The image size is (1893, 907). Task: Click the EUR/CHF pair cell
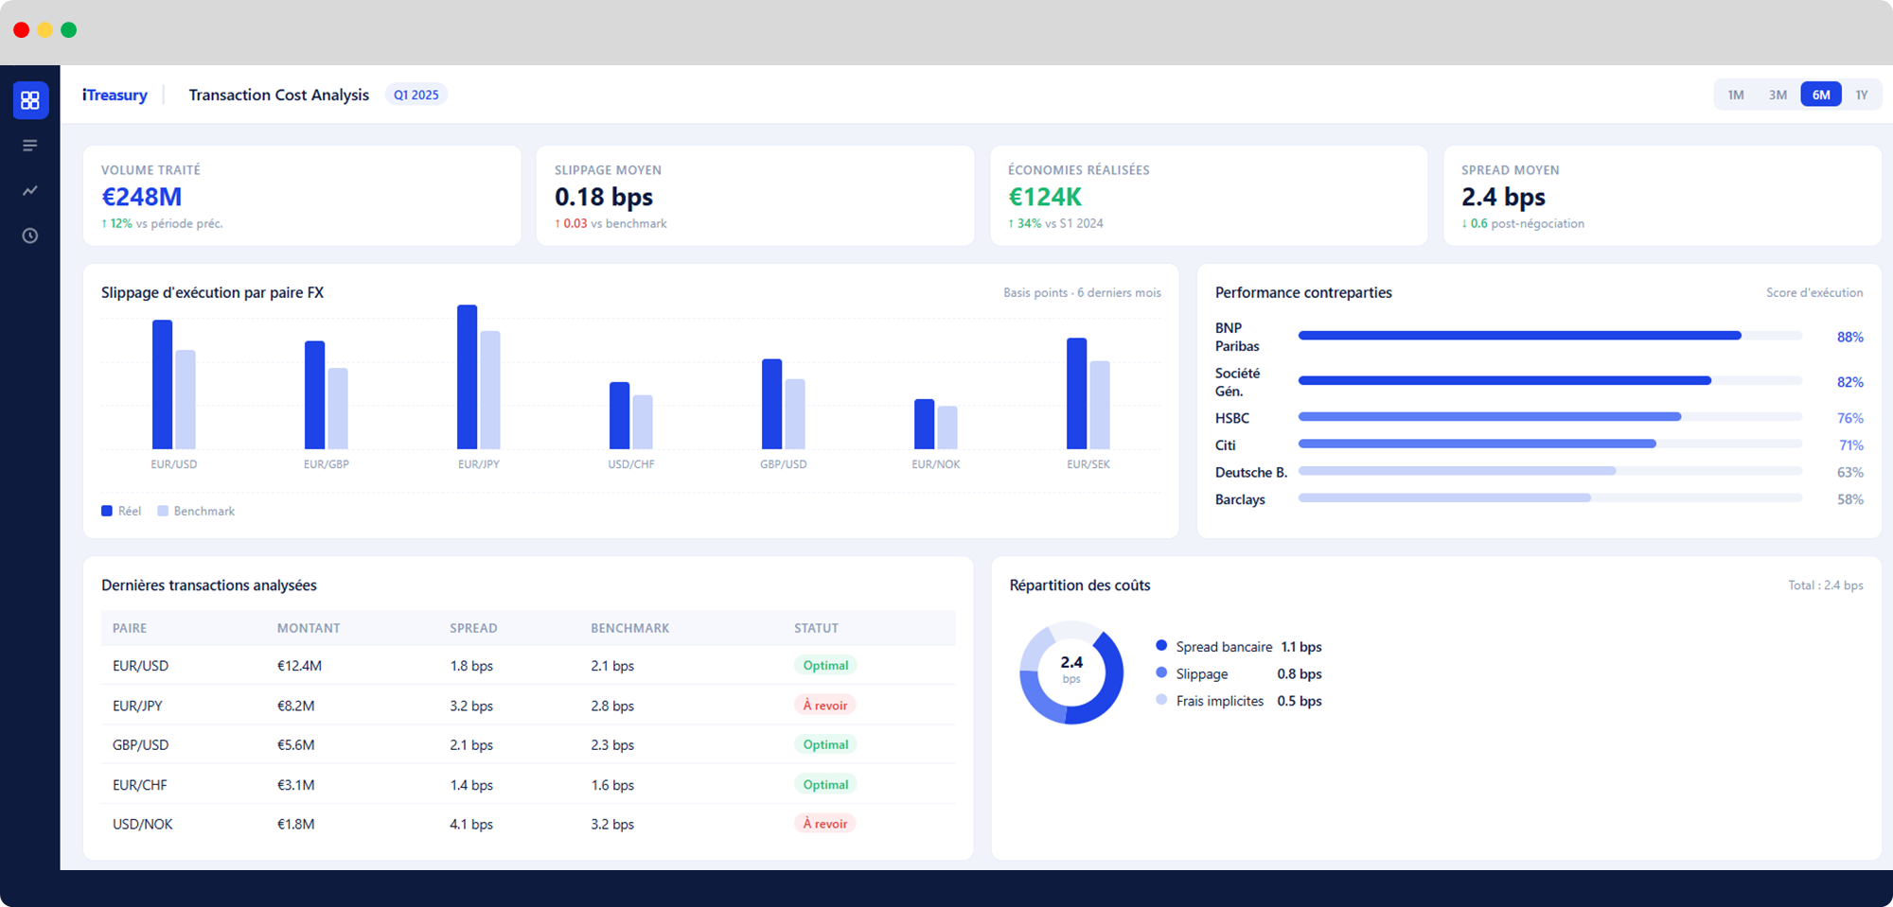[x=139, y=785]
